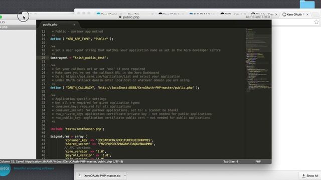
Task: Open the XeroOAuth-PHP-master.zip download
Action: point(102,175)
